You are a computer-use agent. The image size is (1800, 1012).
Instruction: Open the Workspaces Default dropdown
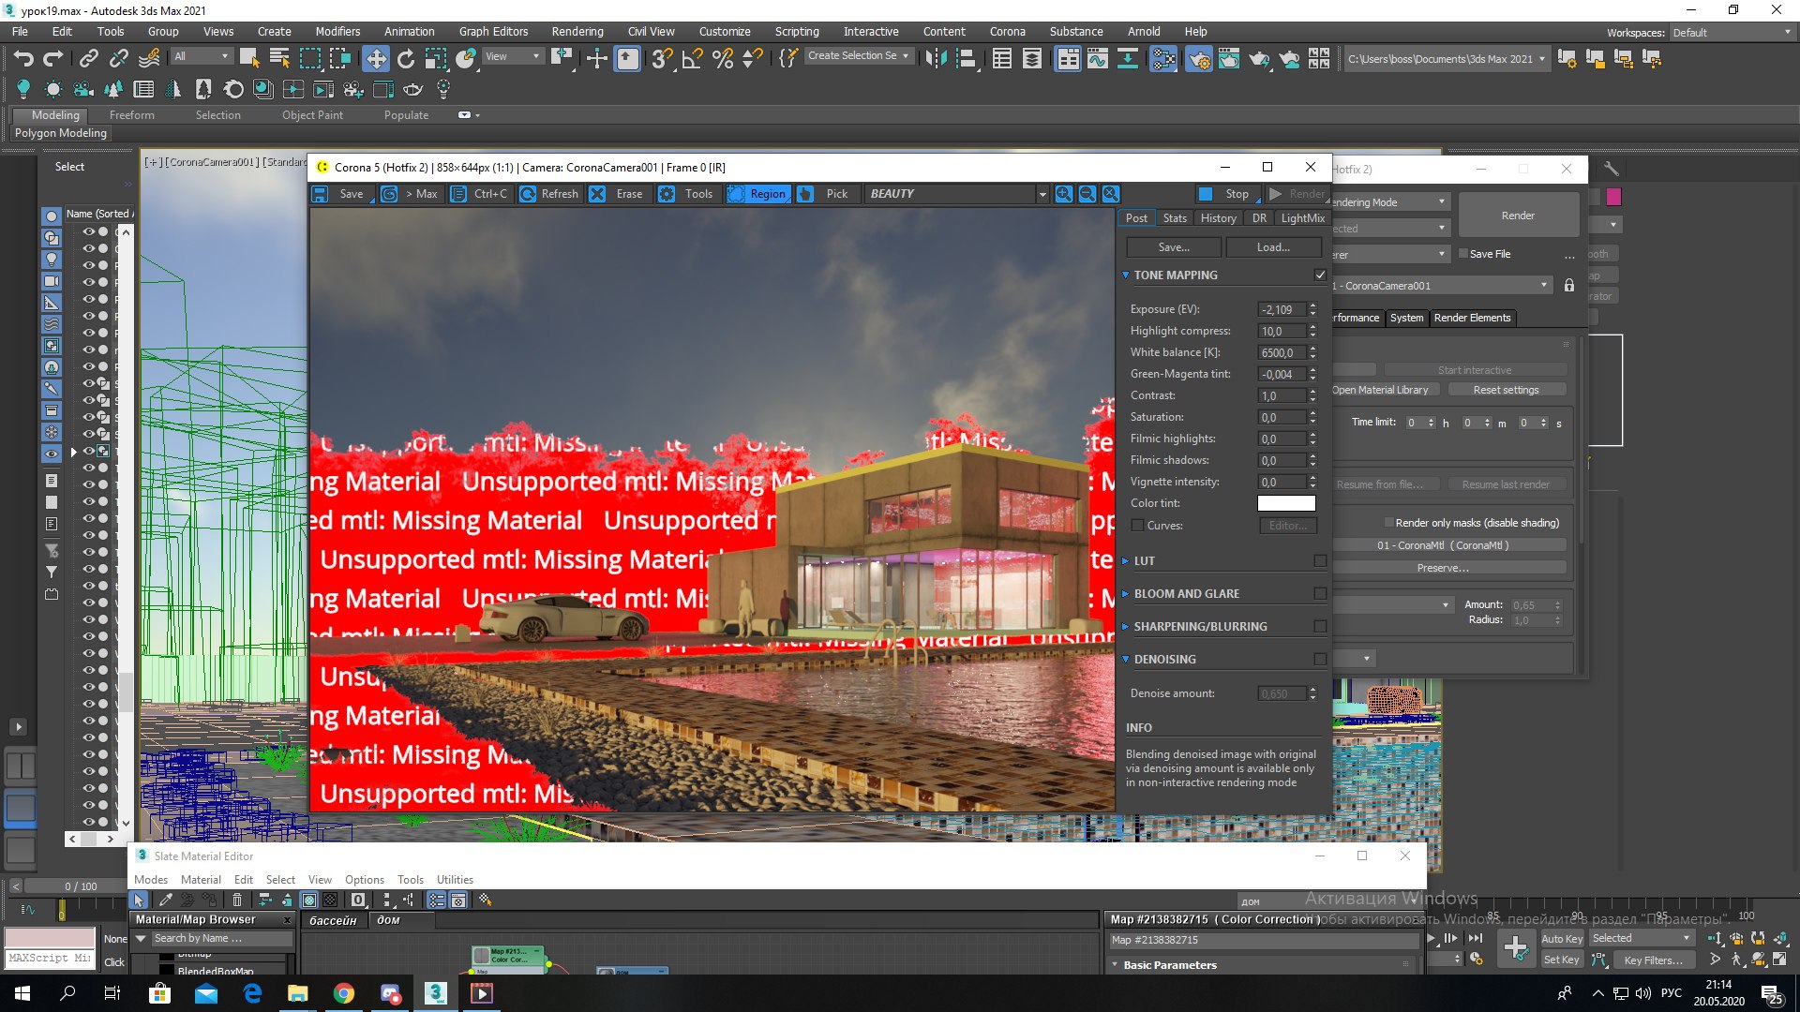point(1732,33)
